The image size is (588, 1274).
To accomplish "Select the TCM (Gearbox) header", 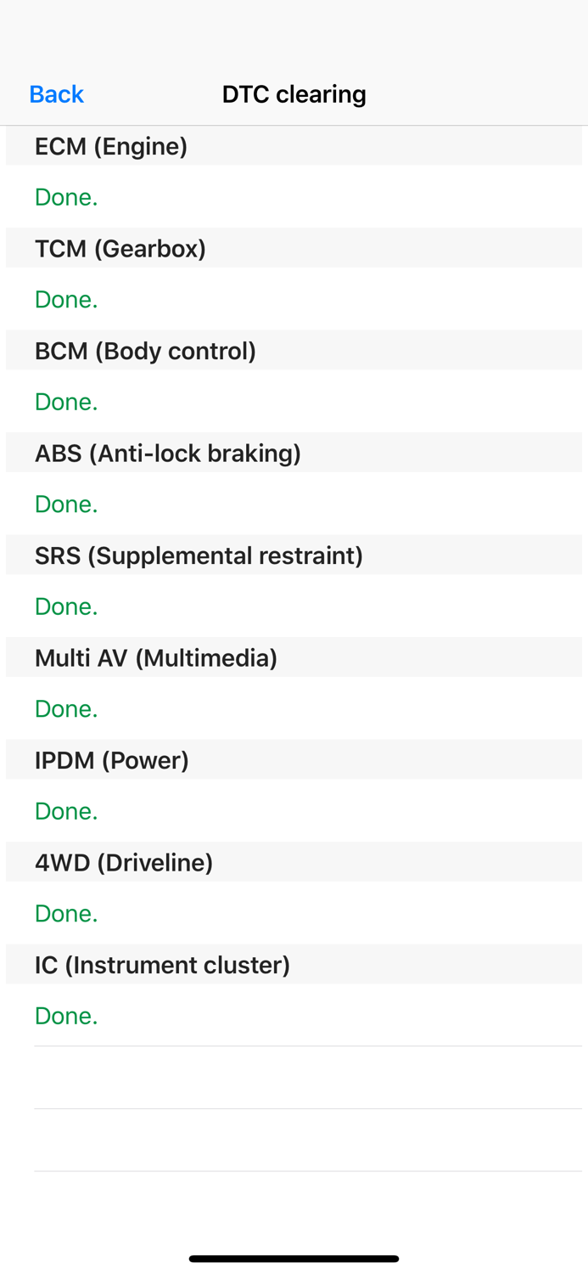I will [120, 249].
